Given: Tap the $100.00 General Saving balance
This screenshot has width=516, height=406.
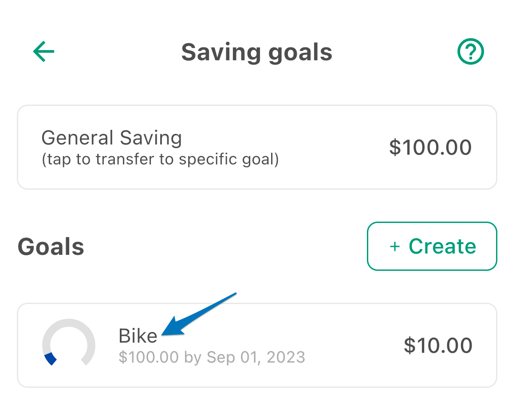Looking at the screenshot, I should [430, 147].
